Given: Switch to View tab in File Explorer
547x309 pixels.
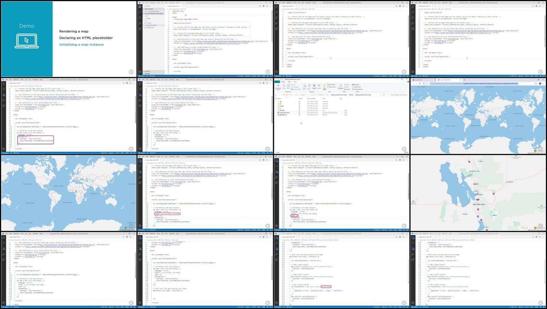Looking at the screenshot, I should (295, 82).
